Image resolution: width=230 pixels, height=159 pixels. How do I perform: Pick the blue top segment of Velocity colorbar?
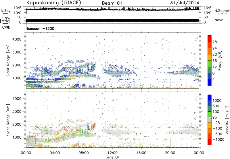(x=210, y=98)
